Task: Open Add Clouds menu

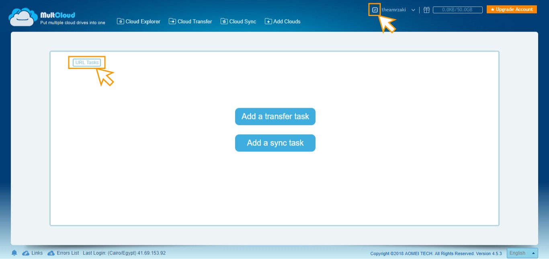Action: click(283, 21)
